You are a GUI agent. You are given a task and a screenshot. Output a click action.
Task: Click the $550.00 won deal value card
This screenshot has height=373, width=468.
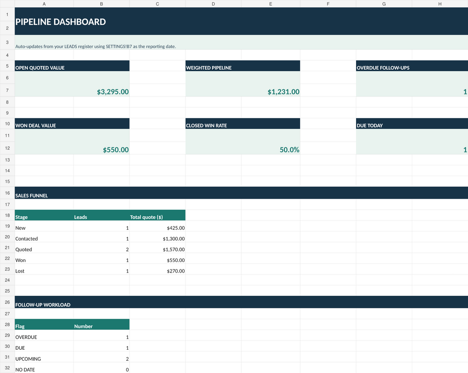pos(72,142)
